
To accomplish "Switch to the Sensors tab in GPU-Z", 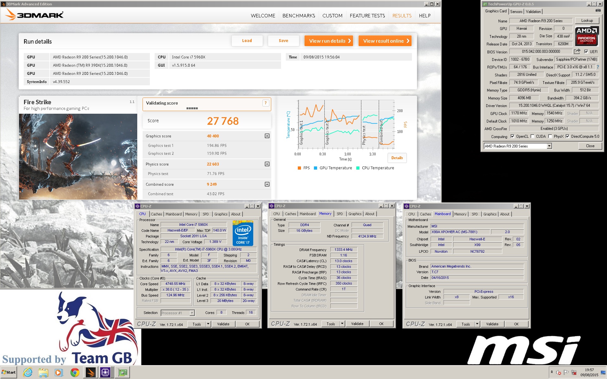I will pos(516,11).
